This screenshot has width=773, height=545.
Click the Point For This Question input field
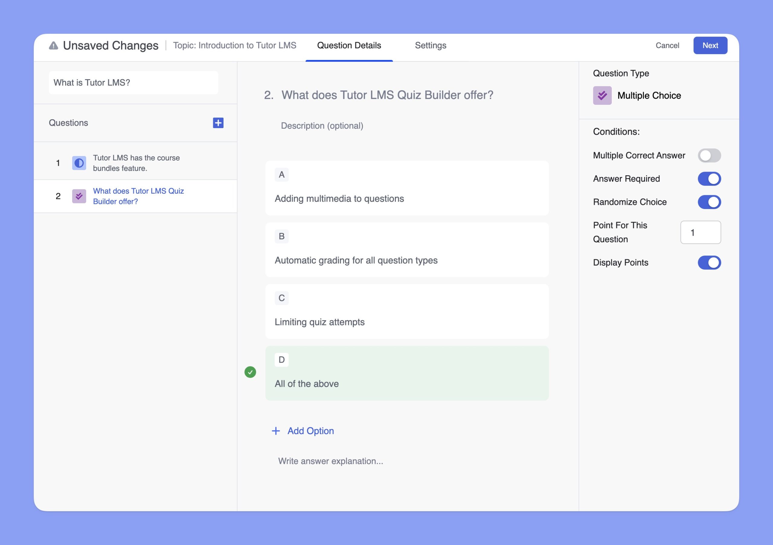[701, 232]
